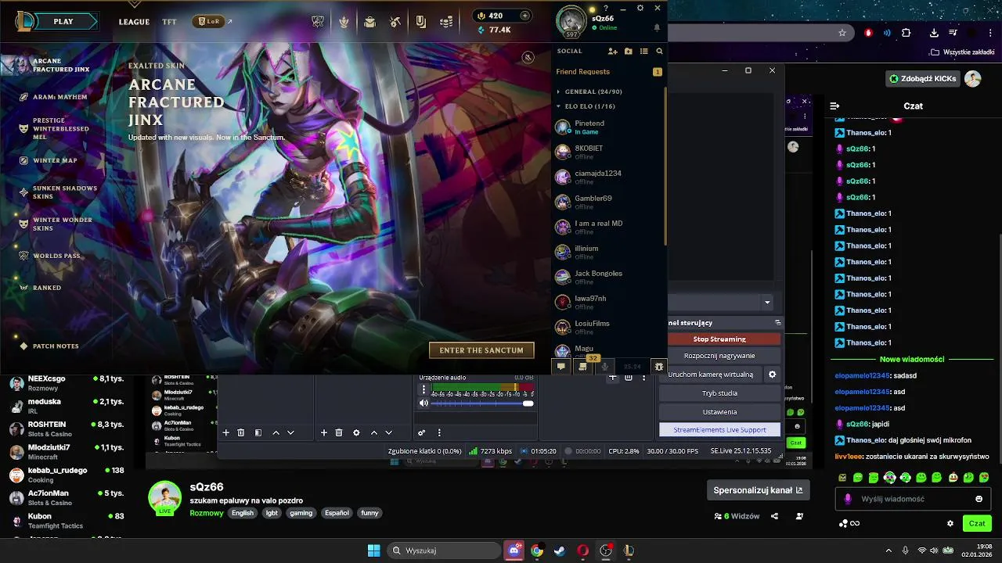Image resolution: width=1002 pixels, height=563 pixels.
Task: Open OBS audio device options menu
Action: point(424,389)
